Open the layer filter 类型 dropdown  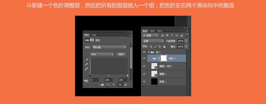pos(150,35)
